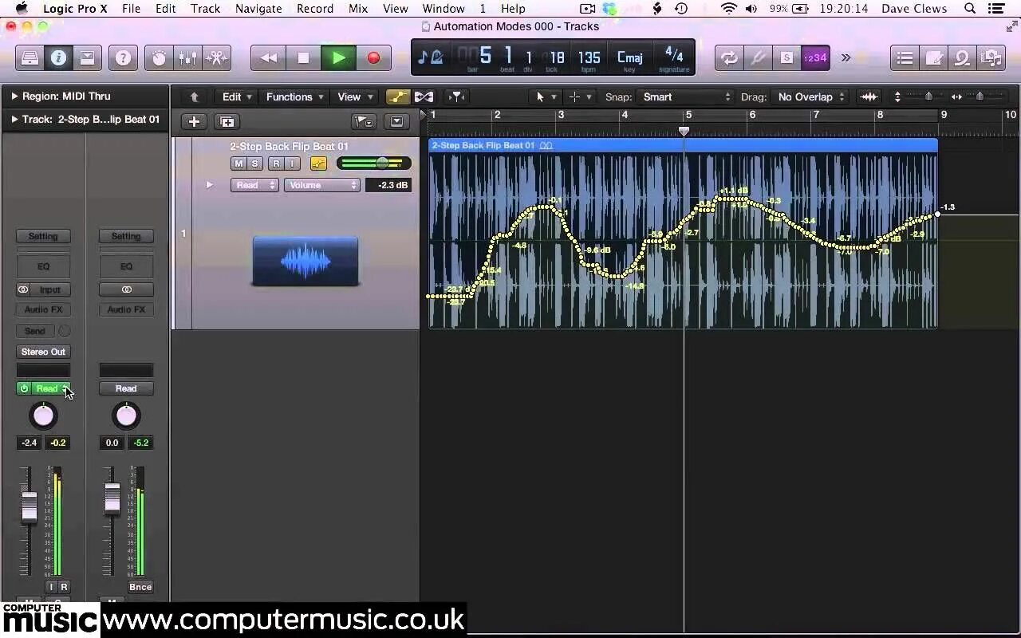
Task: Open the Drag No Overlap dropdown
Action: (x=810, y=97)
